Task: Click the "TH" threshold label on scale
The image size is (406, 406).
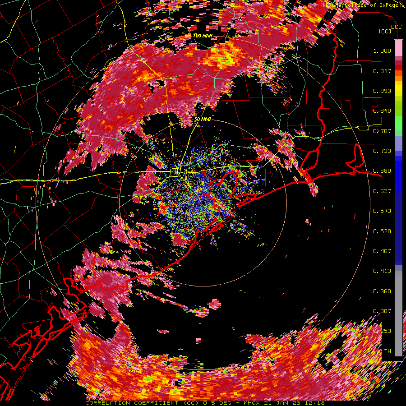Action: pos(388,351)
